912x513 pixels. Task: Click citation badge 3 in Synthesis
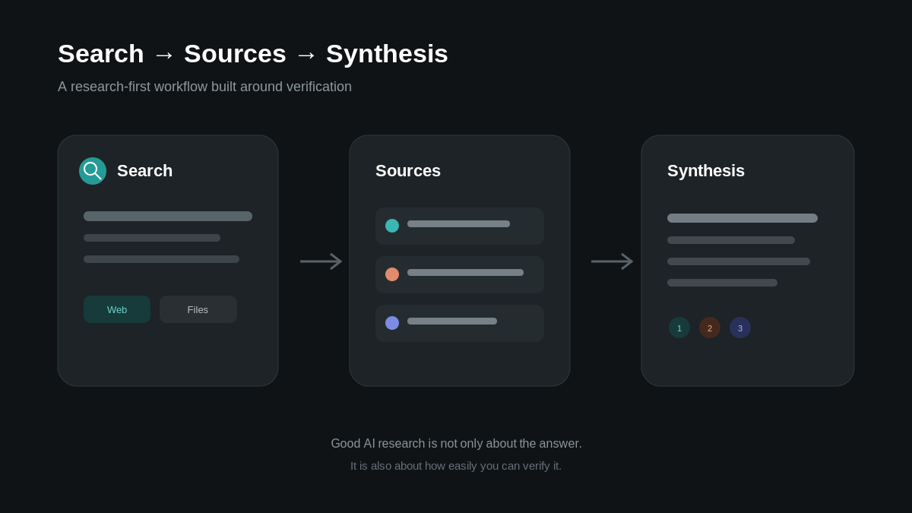(740, 328)
